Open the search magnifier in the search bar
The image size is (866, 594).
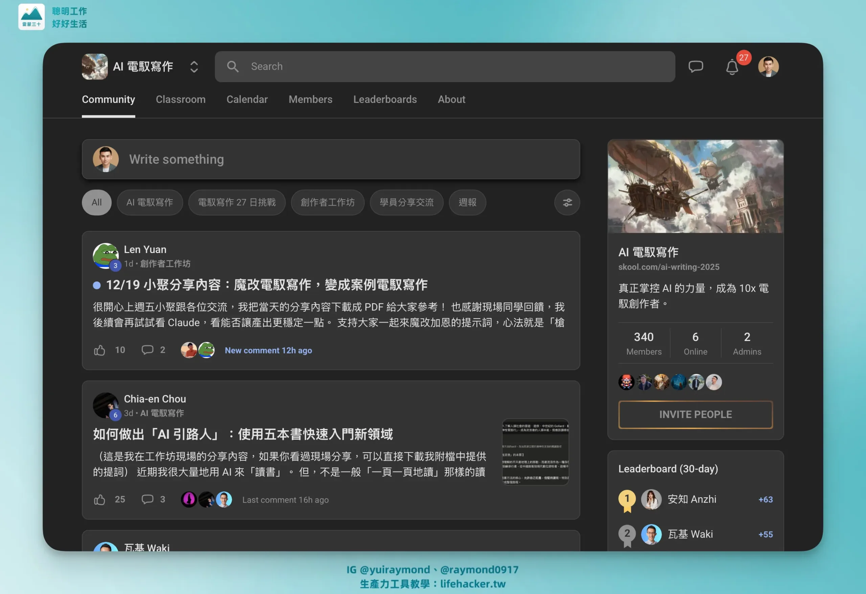(x=232, y=66)
